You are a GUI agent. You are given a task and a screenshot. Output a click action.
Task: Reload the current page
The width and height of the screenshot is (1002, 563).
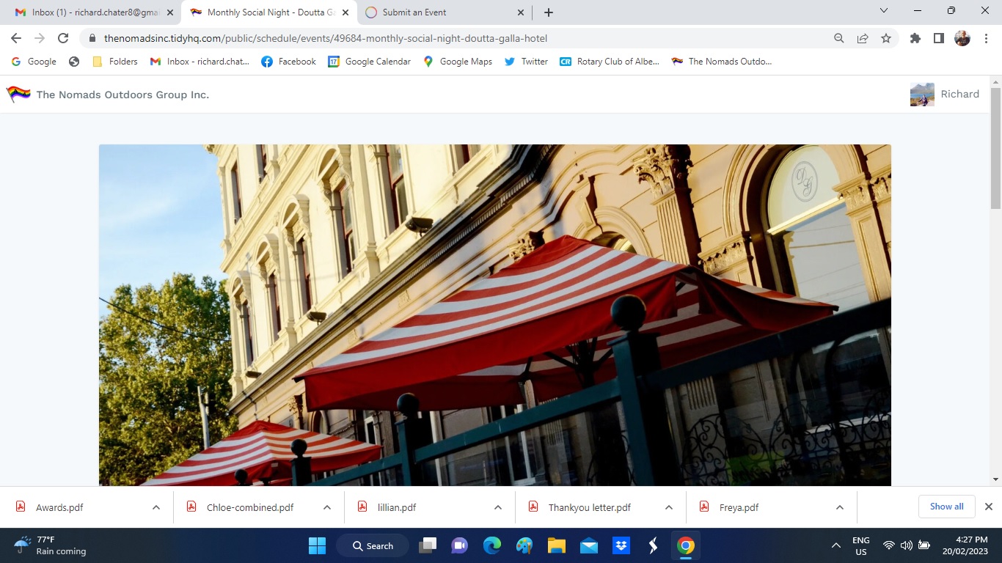coord(63,38)
